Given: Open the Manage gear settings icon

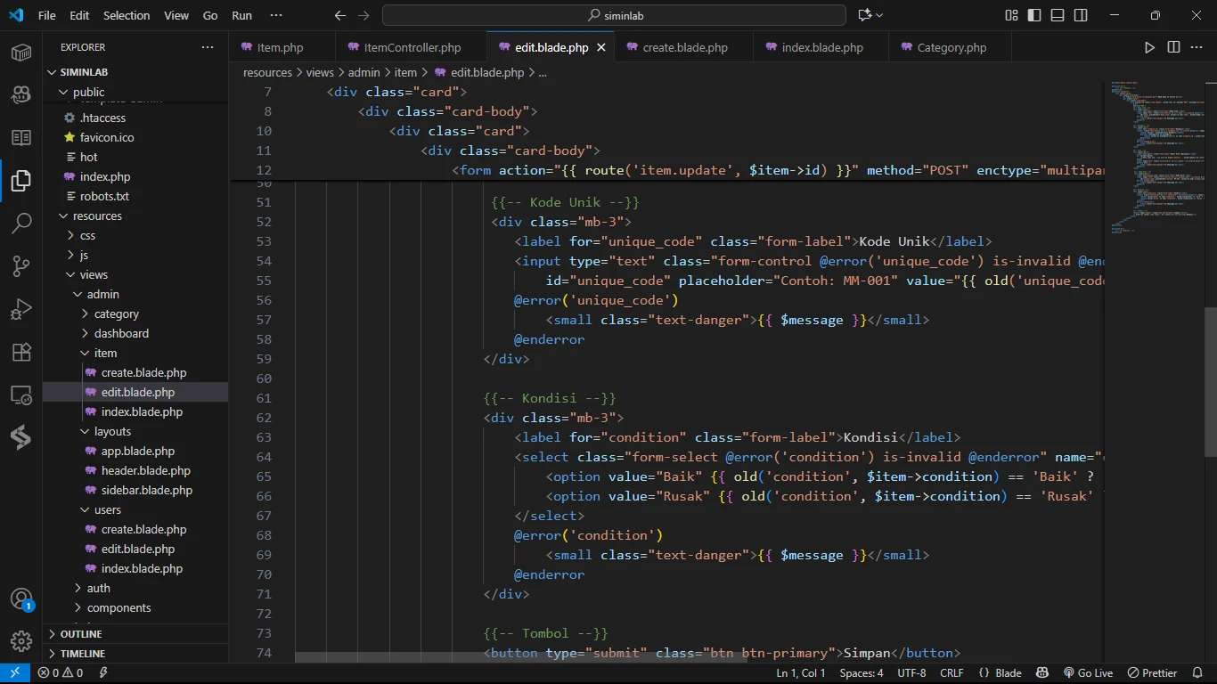Looking at the screenshot, I should (x=21, y=640).
